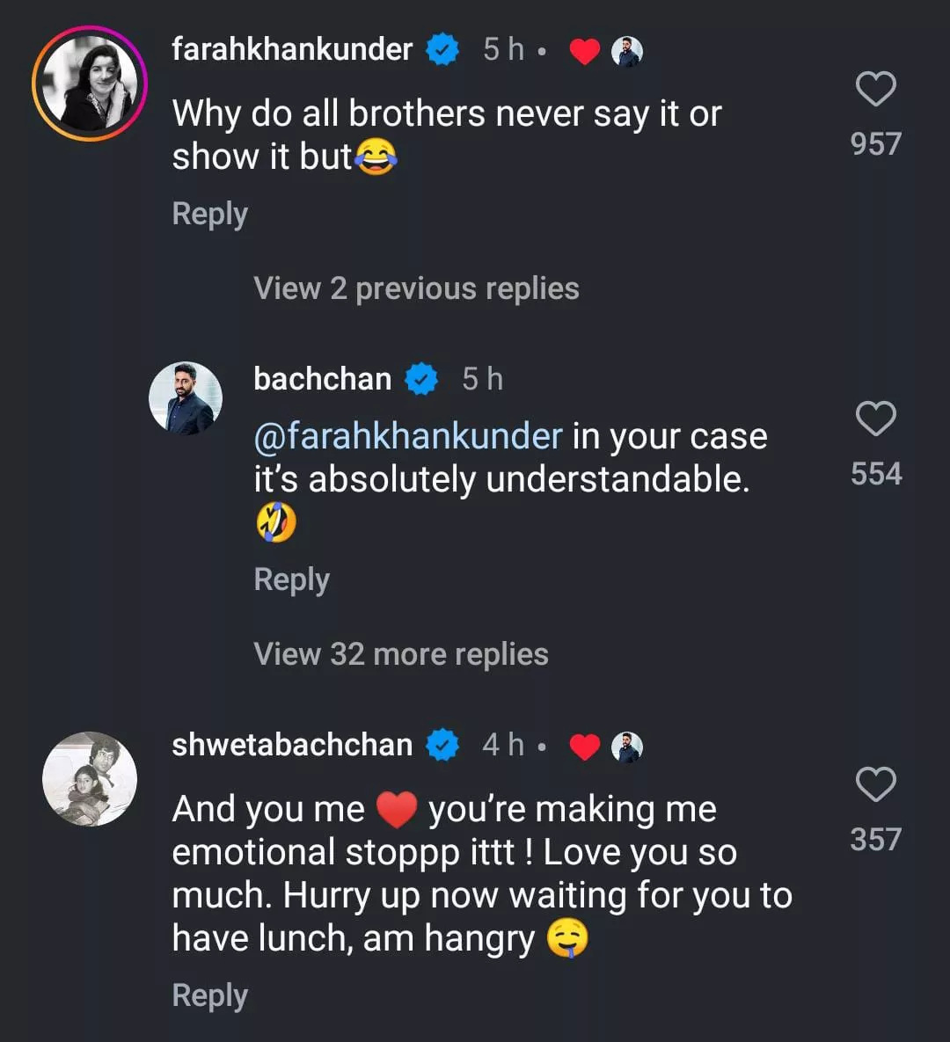Like shwetabachchan's comment with the heart
950x1042 pixels.
click(x=875, y=784)
